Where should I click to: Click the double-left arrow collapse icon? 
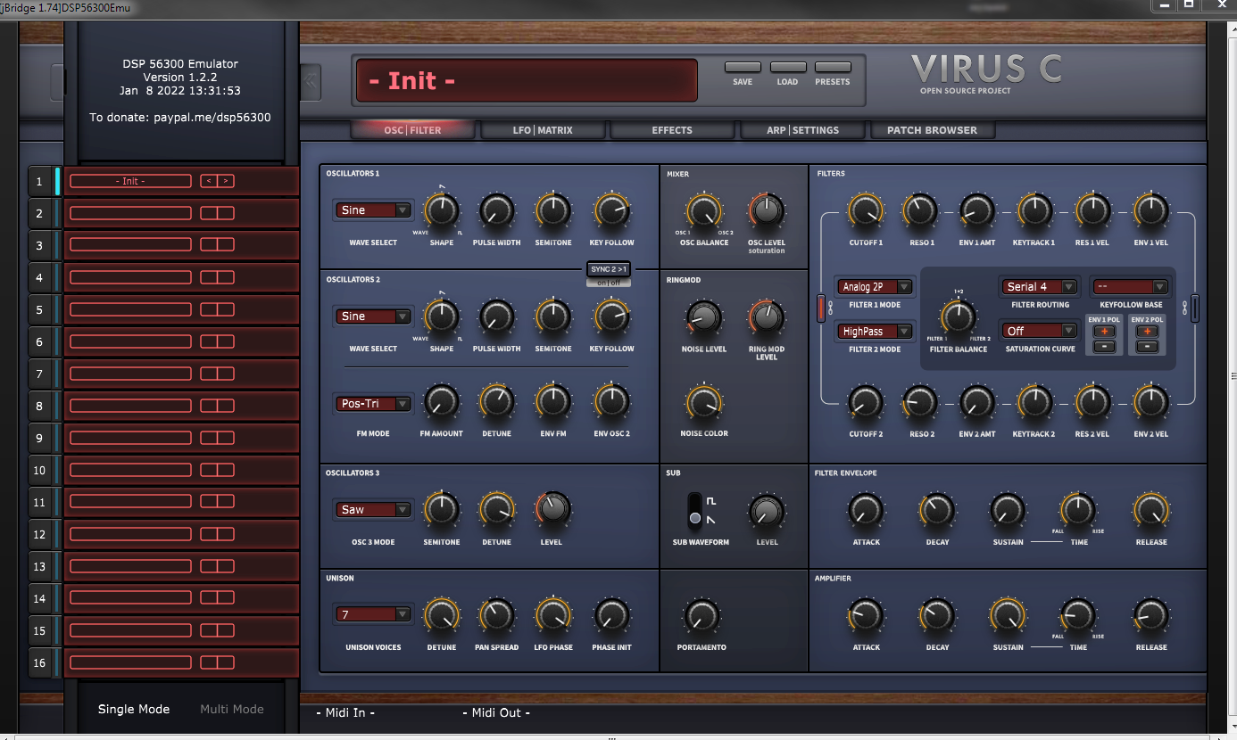pyautogui.click(x=311, y=81)
